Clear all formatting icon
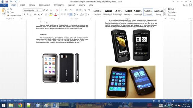Screen dimensions: 193x108 [x=57, y=10]
